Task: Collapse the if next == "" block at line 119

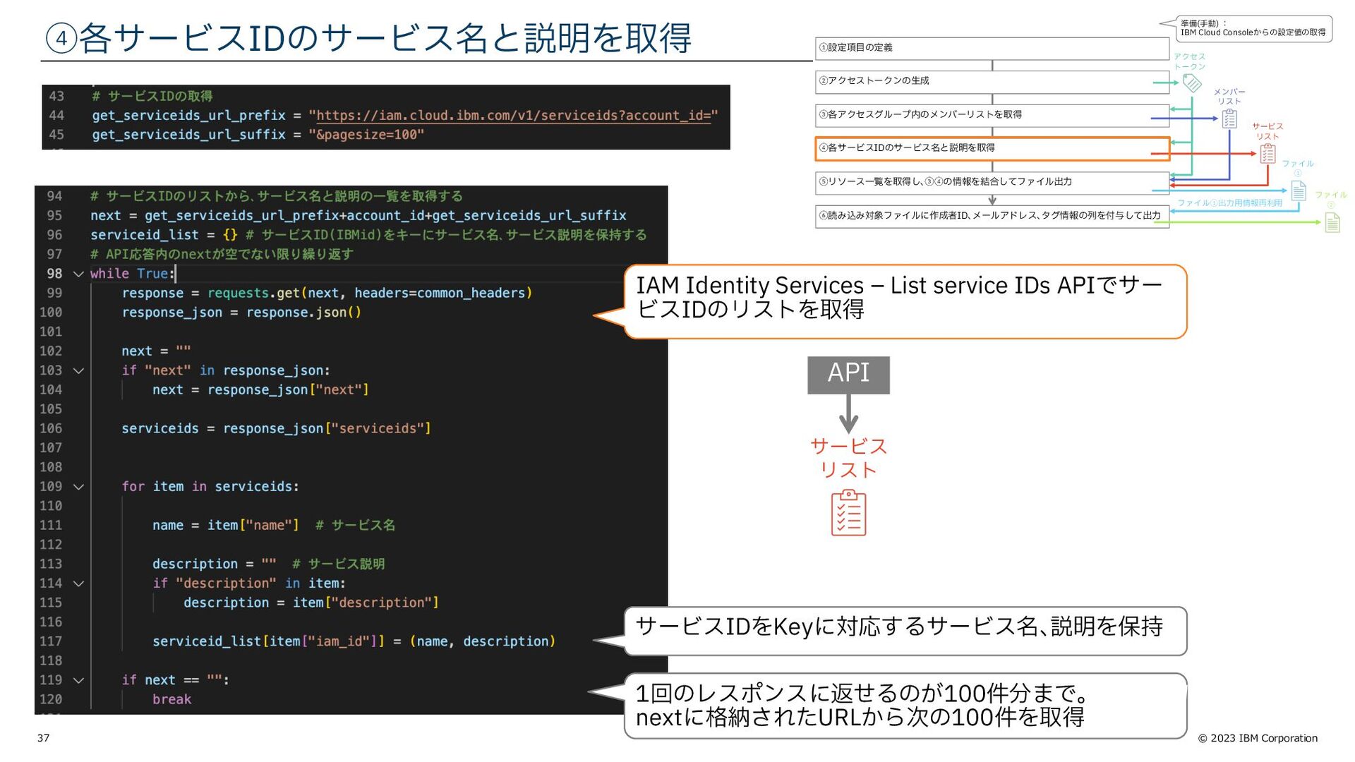Action: [78, 680]
